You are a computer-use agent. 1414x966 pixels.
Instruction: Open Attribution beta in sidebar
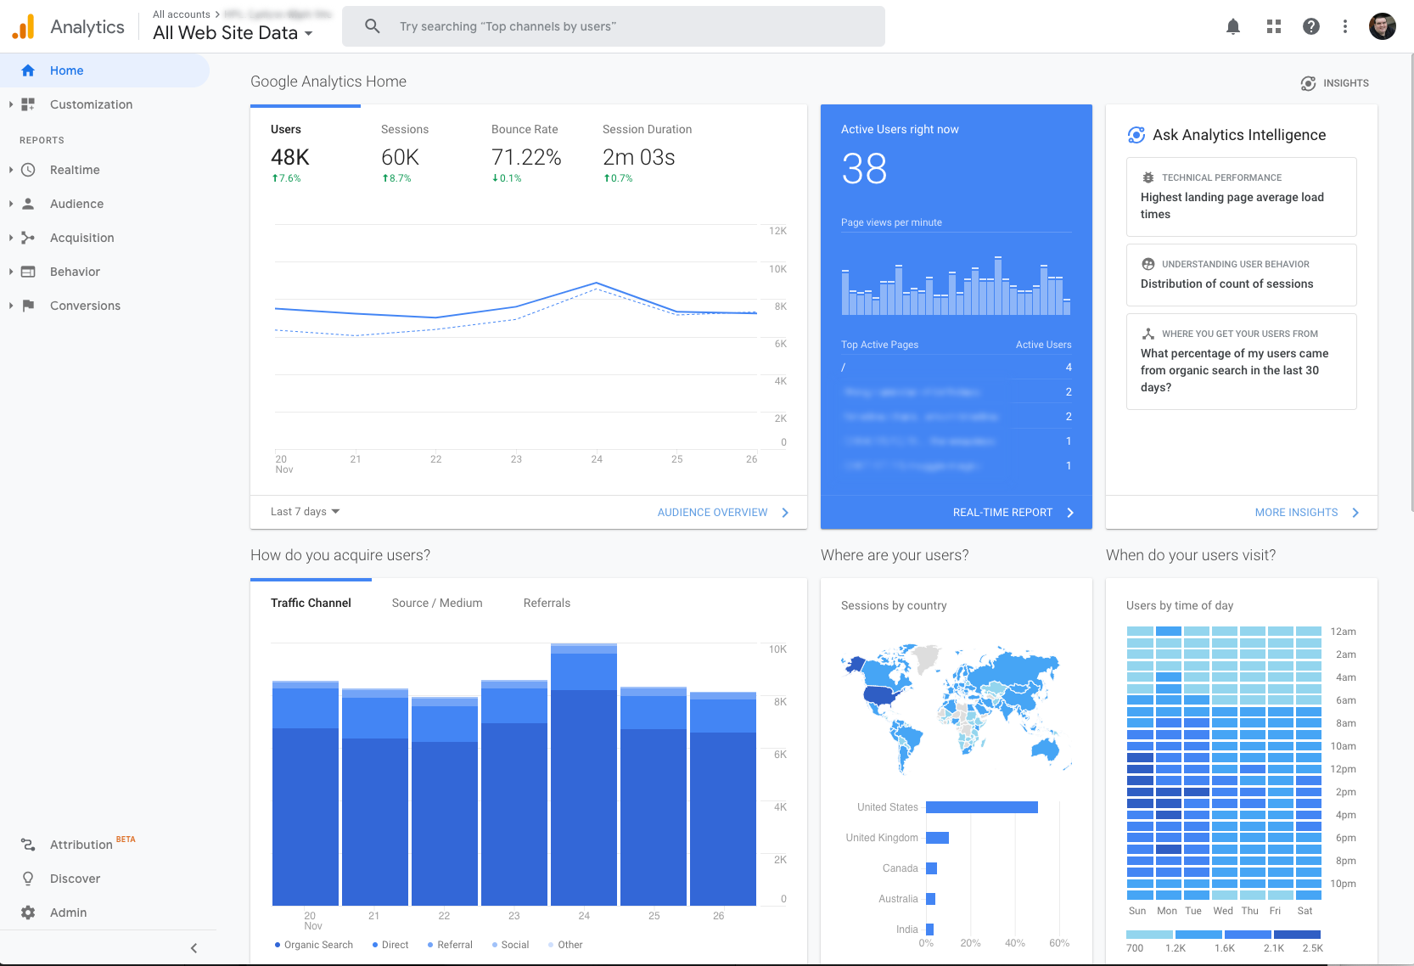(81, 845)
